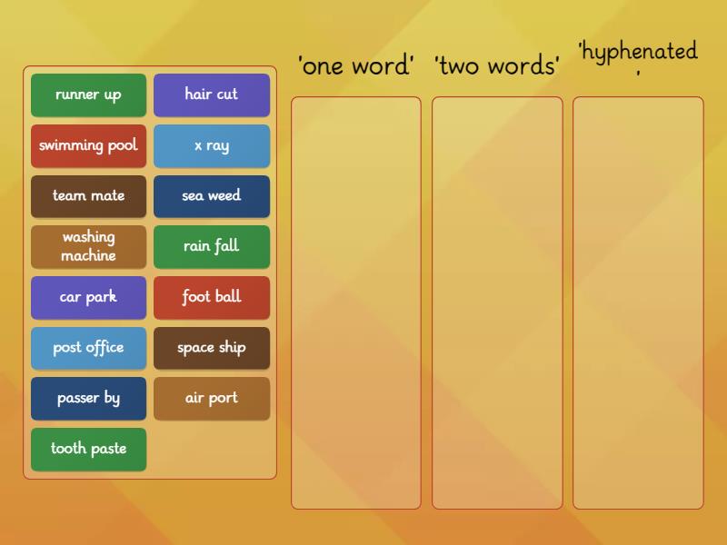The image size is (727, 545).
Task: Pick the 'sea weed' word card
Action: tap(212, 196)
